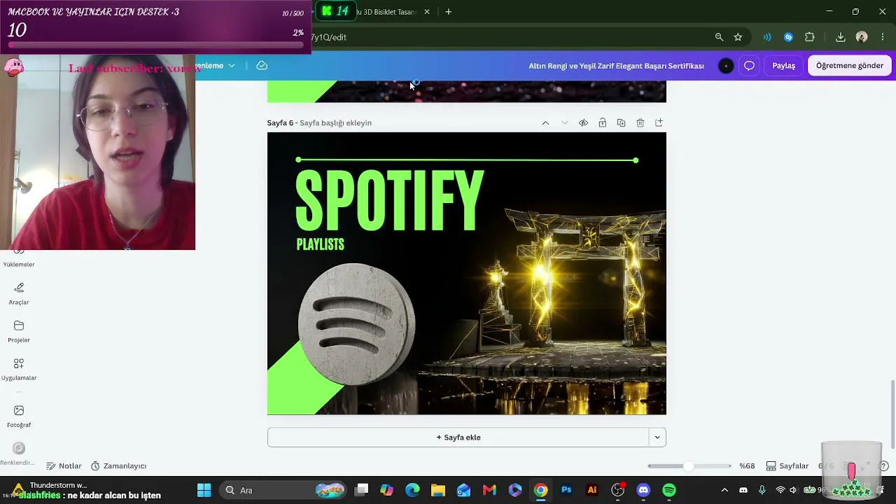
Task: Select the PLAYLISTS text on canvas
Action: 320,244
